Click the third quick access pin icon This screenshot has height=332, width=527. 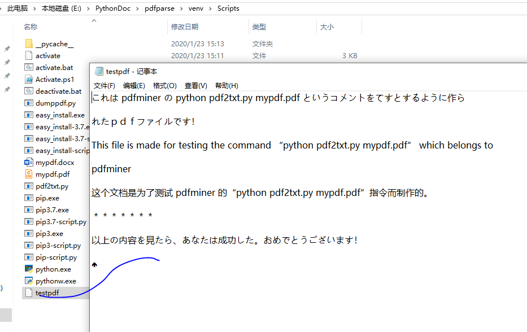(7, 76)
